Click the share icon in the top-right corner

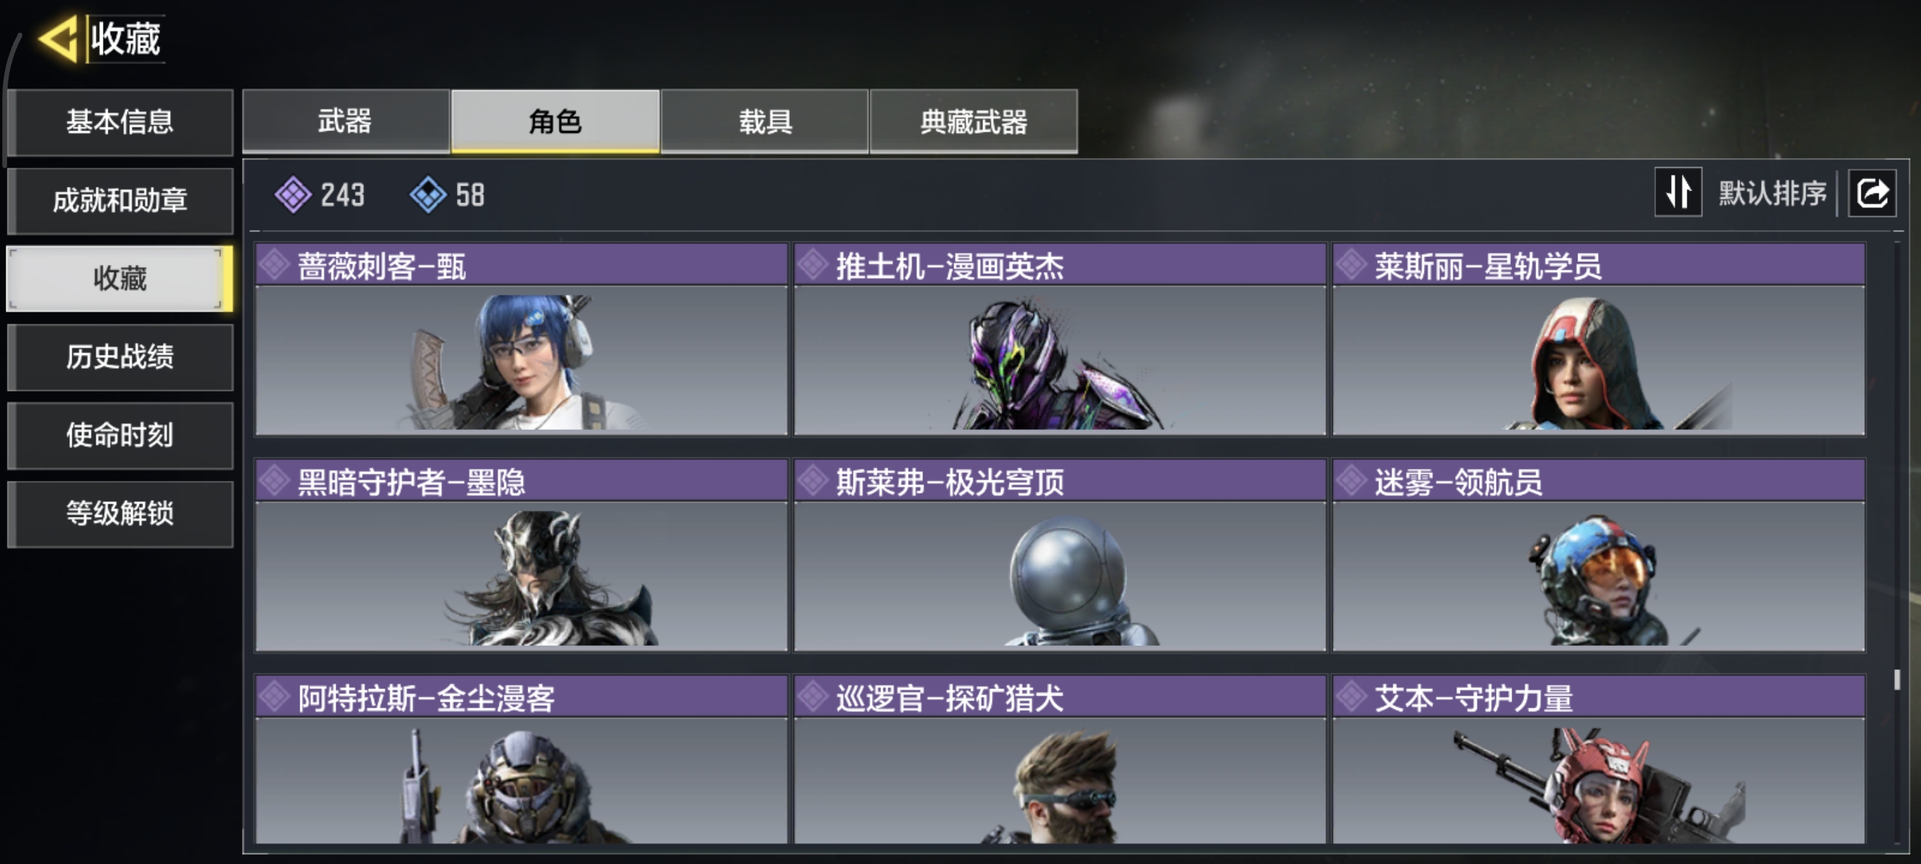[1872, 193]
